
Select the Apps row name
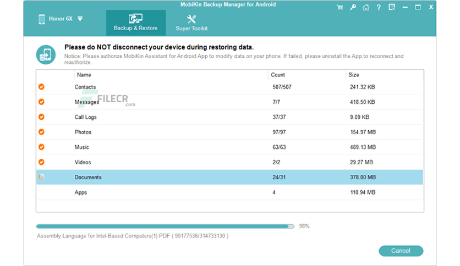click(x=81, y=192)
